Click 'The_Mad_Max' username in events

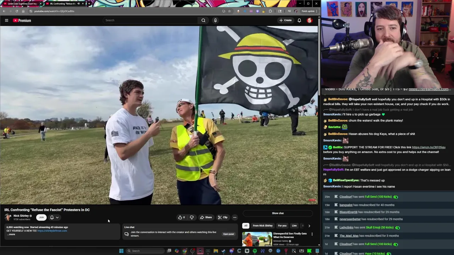pyautogui.click(x=349, y=236)
